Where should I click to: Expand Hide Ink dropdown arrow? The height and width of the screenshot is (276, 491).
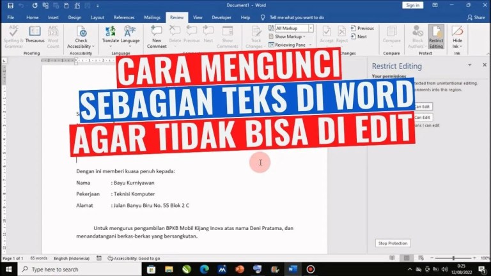460,46
